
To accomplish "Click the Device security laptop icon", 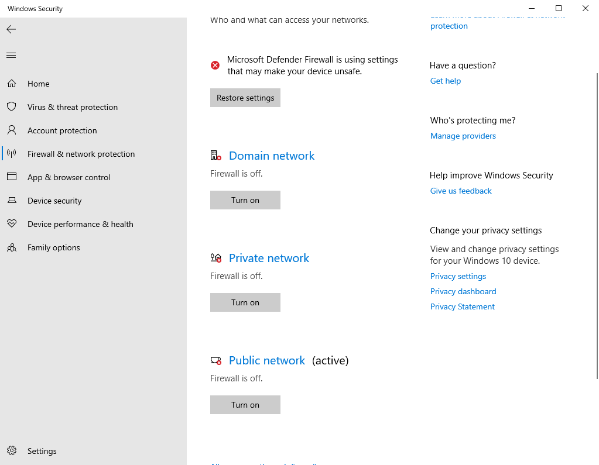I will (x=11, y=201).
